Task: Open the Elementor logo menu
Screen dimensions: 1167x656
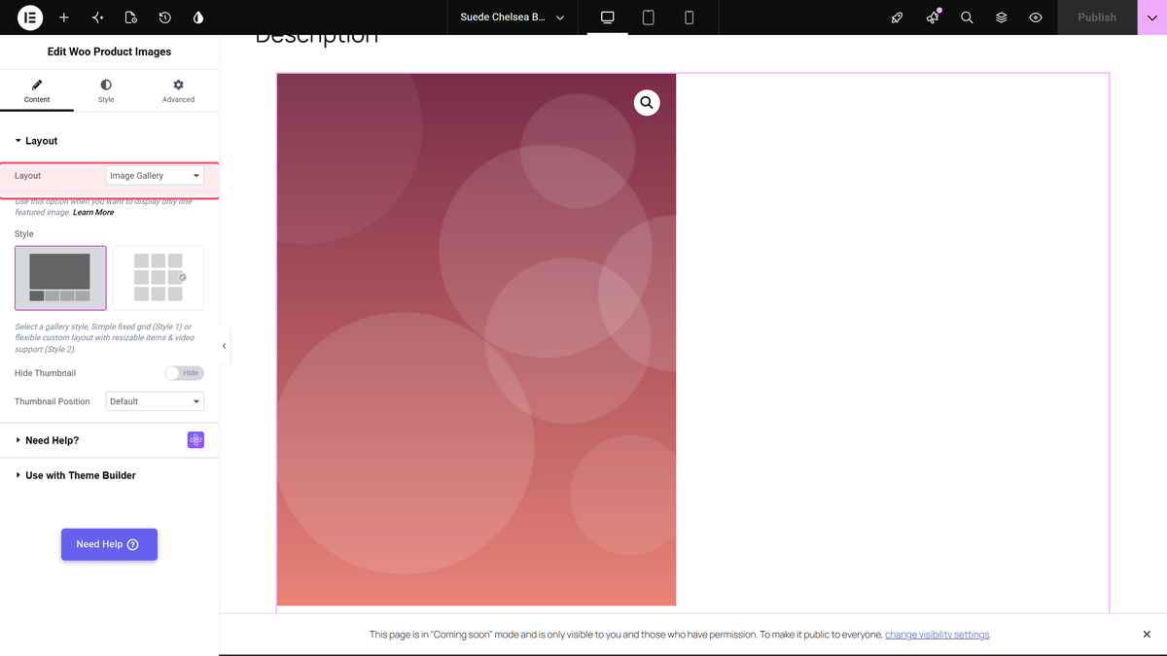Action: 30,17
